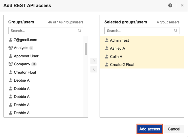Click the Groups/users list scrollbar
The height and width of the screenshot is (137, 188).
click(86, 49)
